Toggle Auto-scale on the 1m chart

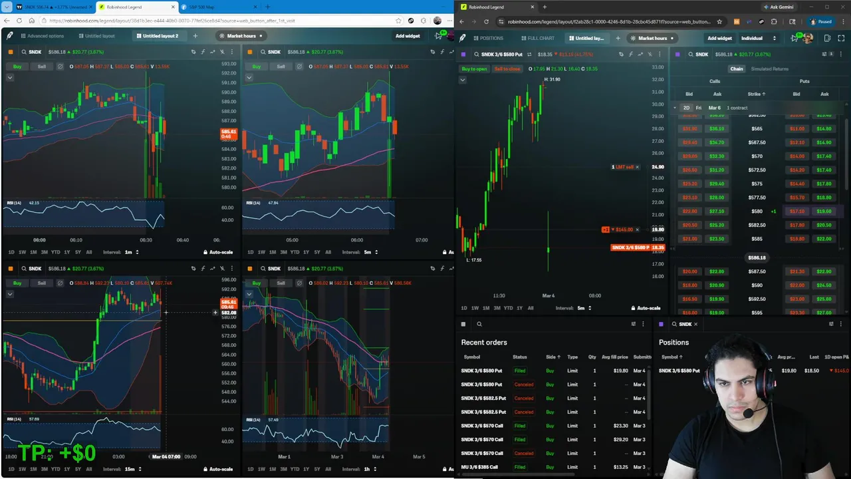coord(218,252)
